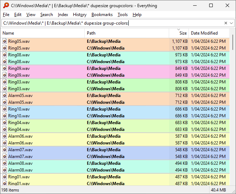Image resolution: width=236 pixels, height=194 pixels.
Task: Click the file icon of Ring05.wav in E:\Backup\Media
Action: pos(5,41)
